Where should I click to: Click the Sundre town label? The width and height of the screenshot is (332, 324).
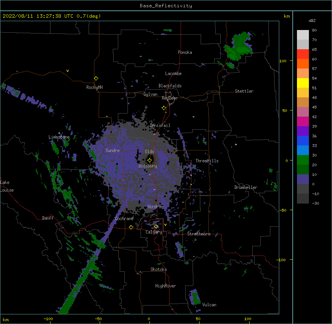112,150
